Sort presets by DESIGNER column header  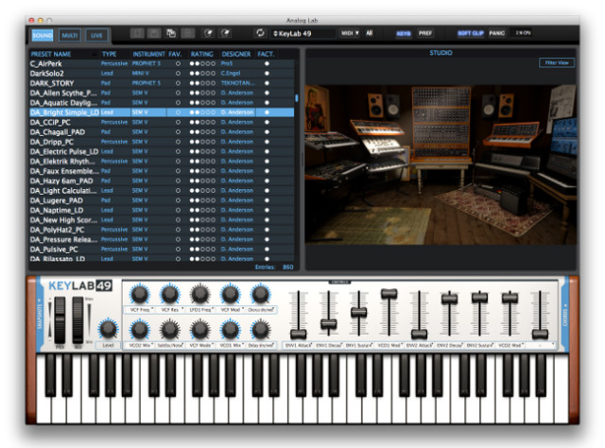click(236, 54)
